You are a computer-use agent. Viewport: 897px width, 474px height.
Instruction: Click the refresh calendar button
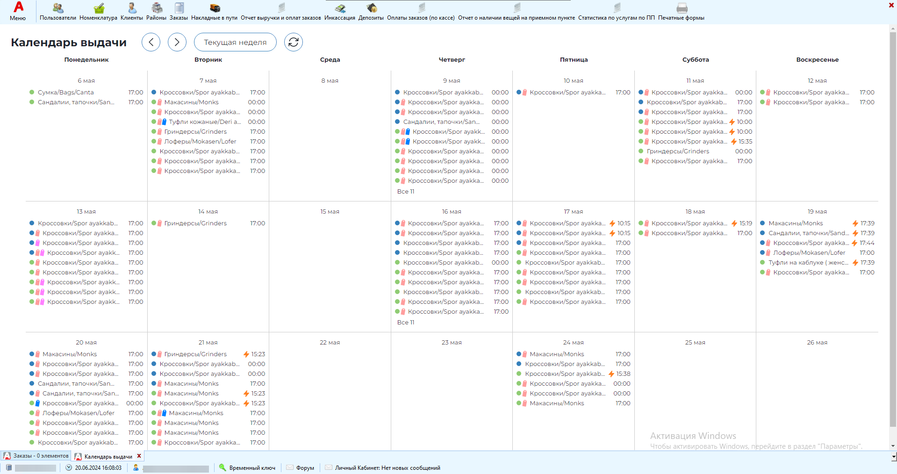pos(294,42)
